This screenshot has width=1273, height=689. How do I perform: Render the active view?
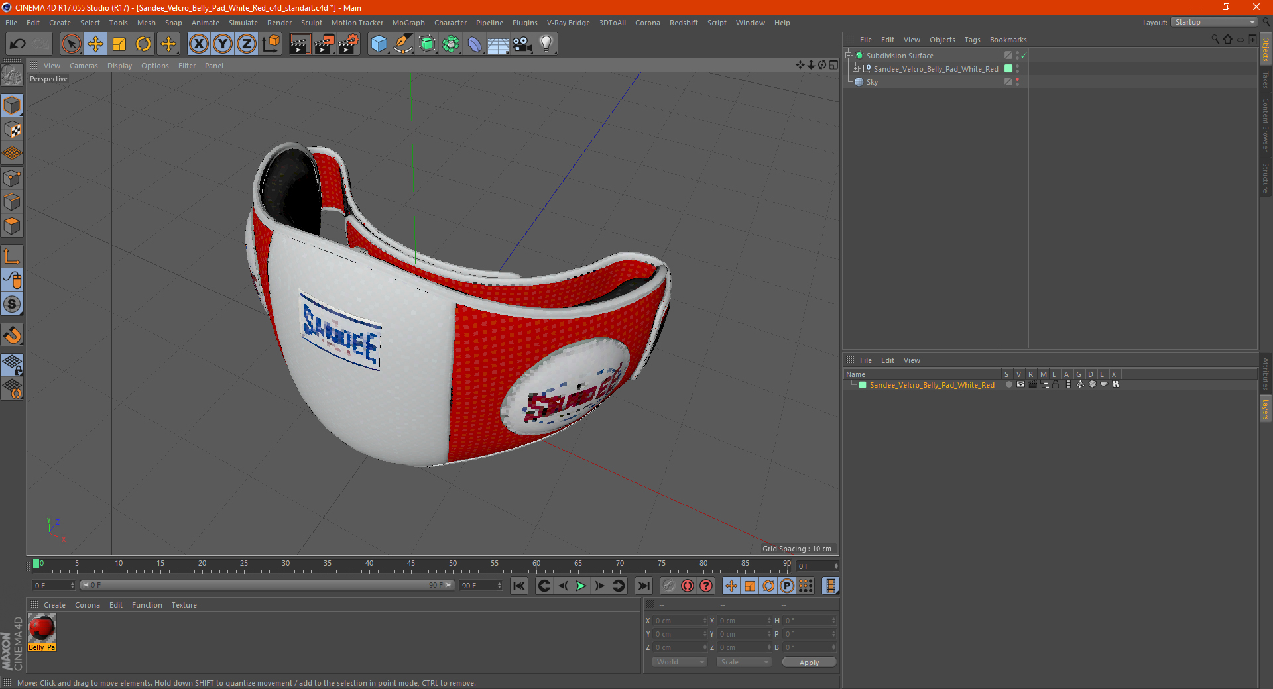coord(300,44)
